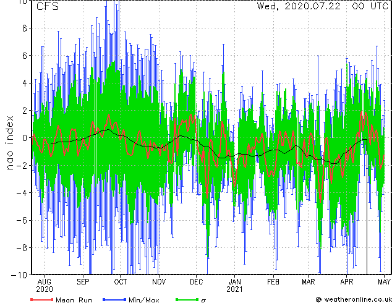Click the y-axis value -4
This screenshot has height=303, width=392.
(x=22, y=193)
